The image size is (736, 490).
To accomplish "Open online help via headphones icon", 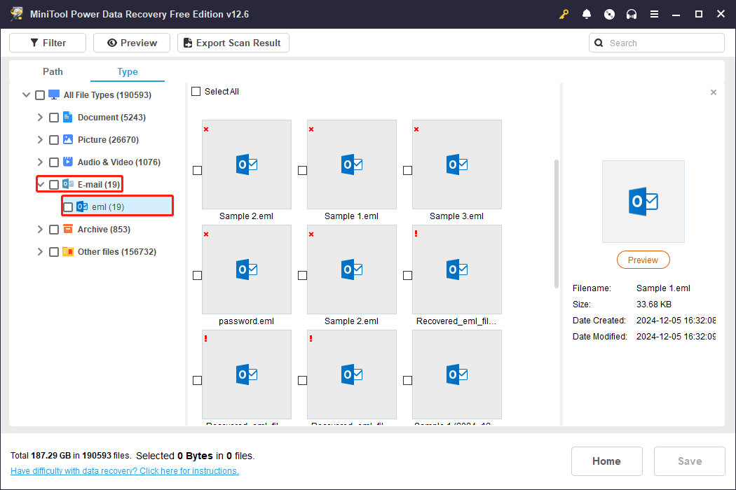I will point(632,13).
